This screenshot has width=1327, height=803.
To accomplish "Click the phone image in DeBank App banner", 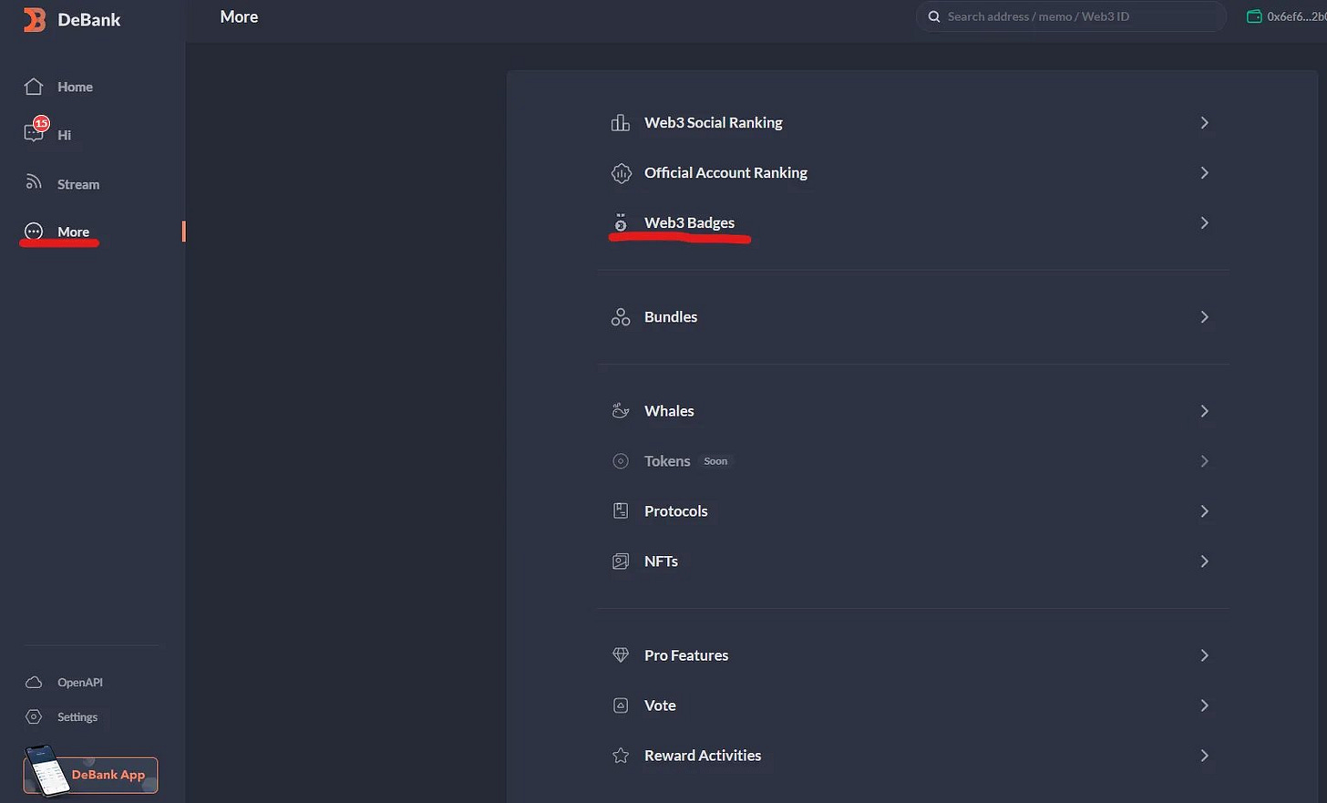I will pyautogui.click(x=46, y=771).
